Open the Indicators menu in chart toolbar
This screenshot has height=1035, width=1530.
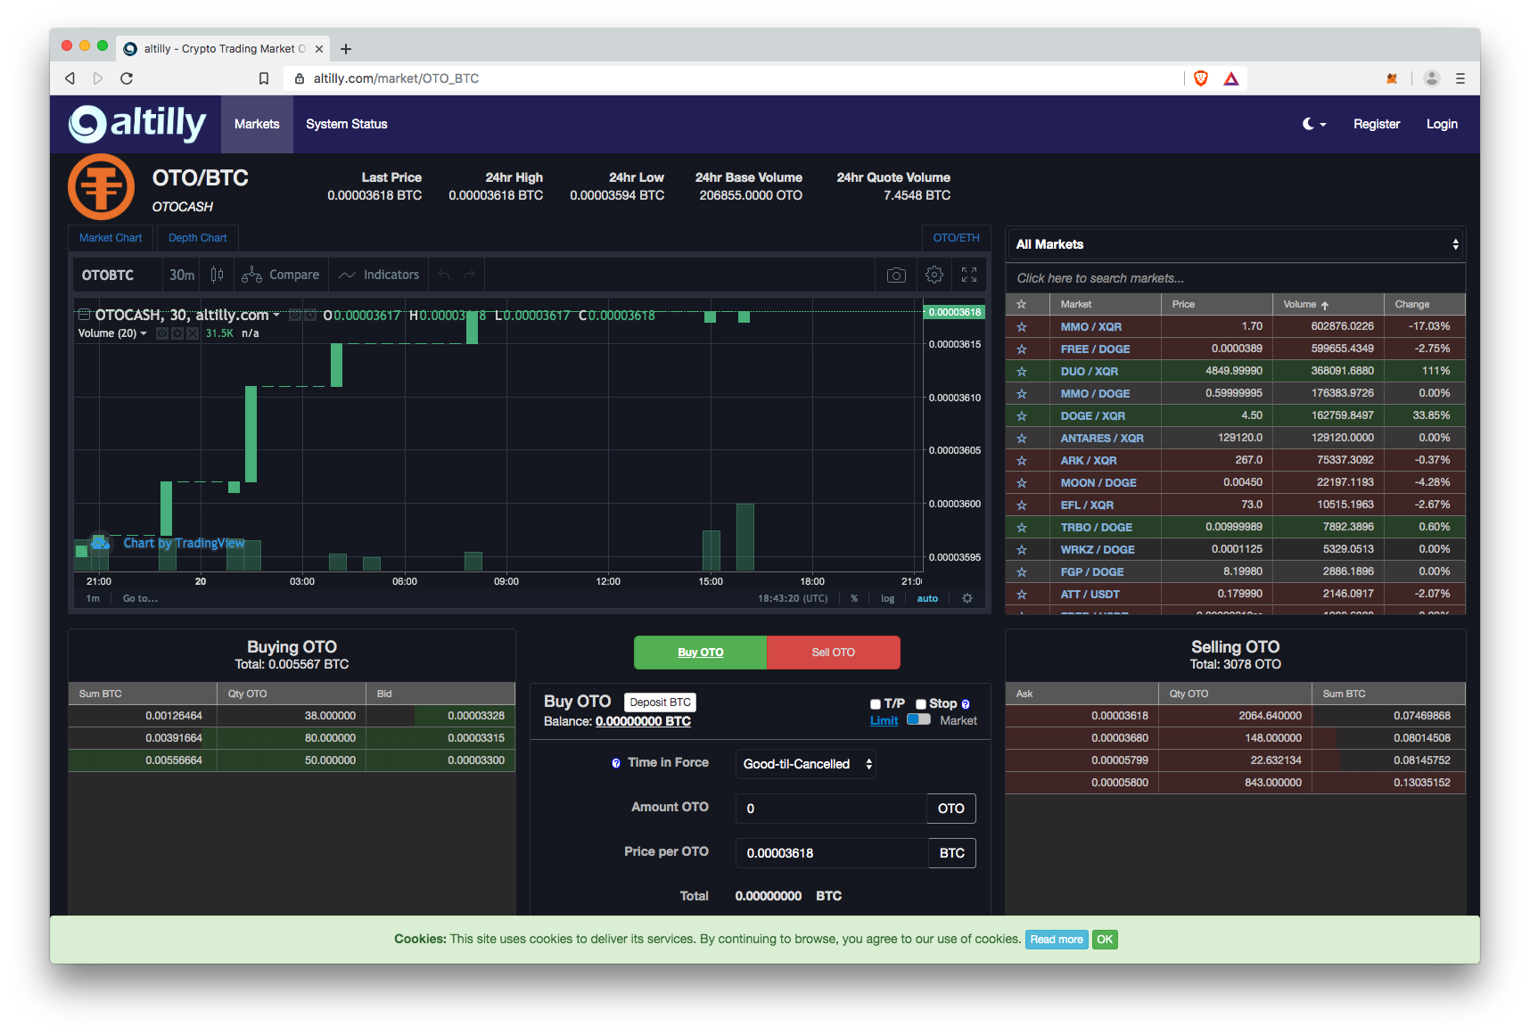[x=379, y=275]
